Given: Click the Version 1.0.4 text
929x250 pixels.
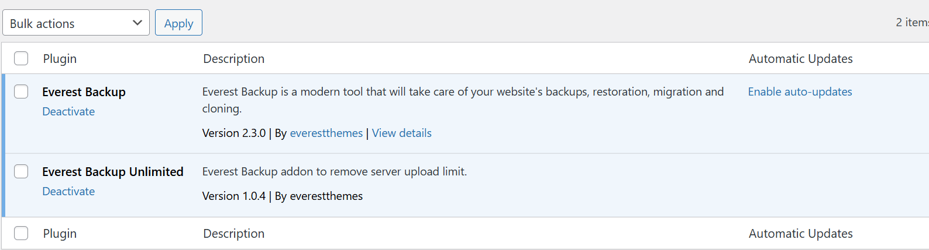Looking at the screenshot, I should pyautogui.click(x=234, y=196).
